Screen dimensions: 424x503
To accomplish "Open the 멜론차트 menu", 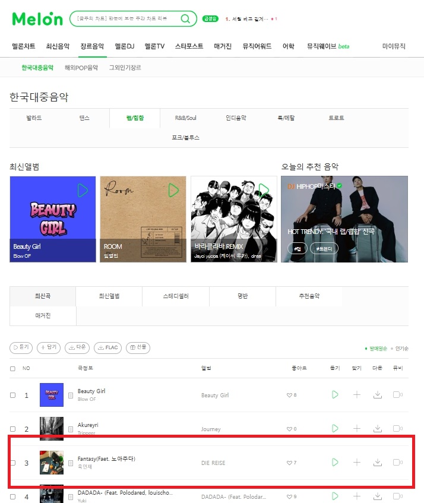I will click(24, 46).
